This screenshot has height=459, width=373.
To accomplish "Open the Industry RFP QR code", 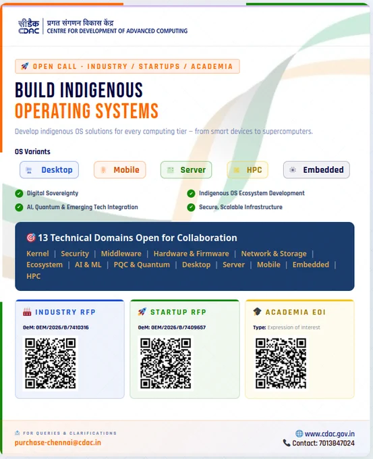I will click(51, 363).
